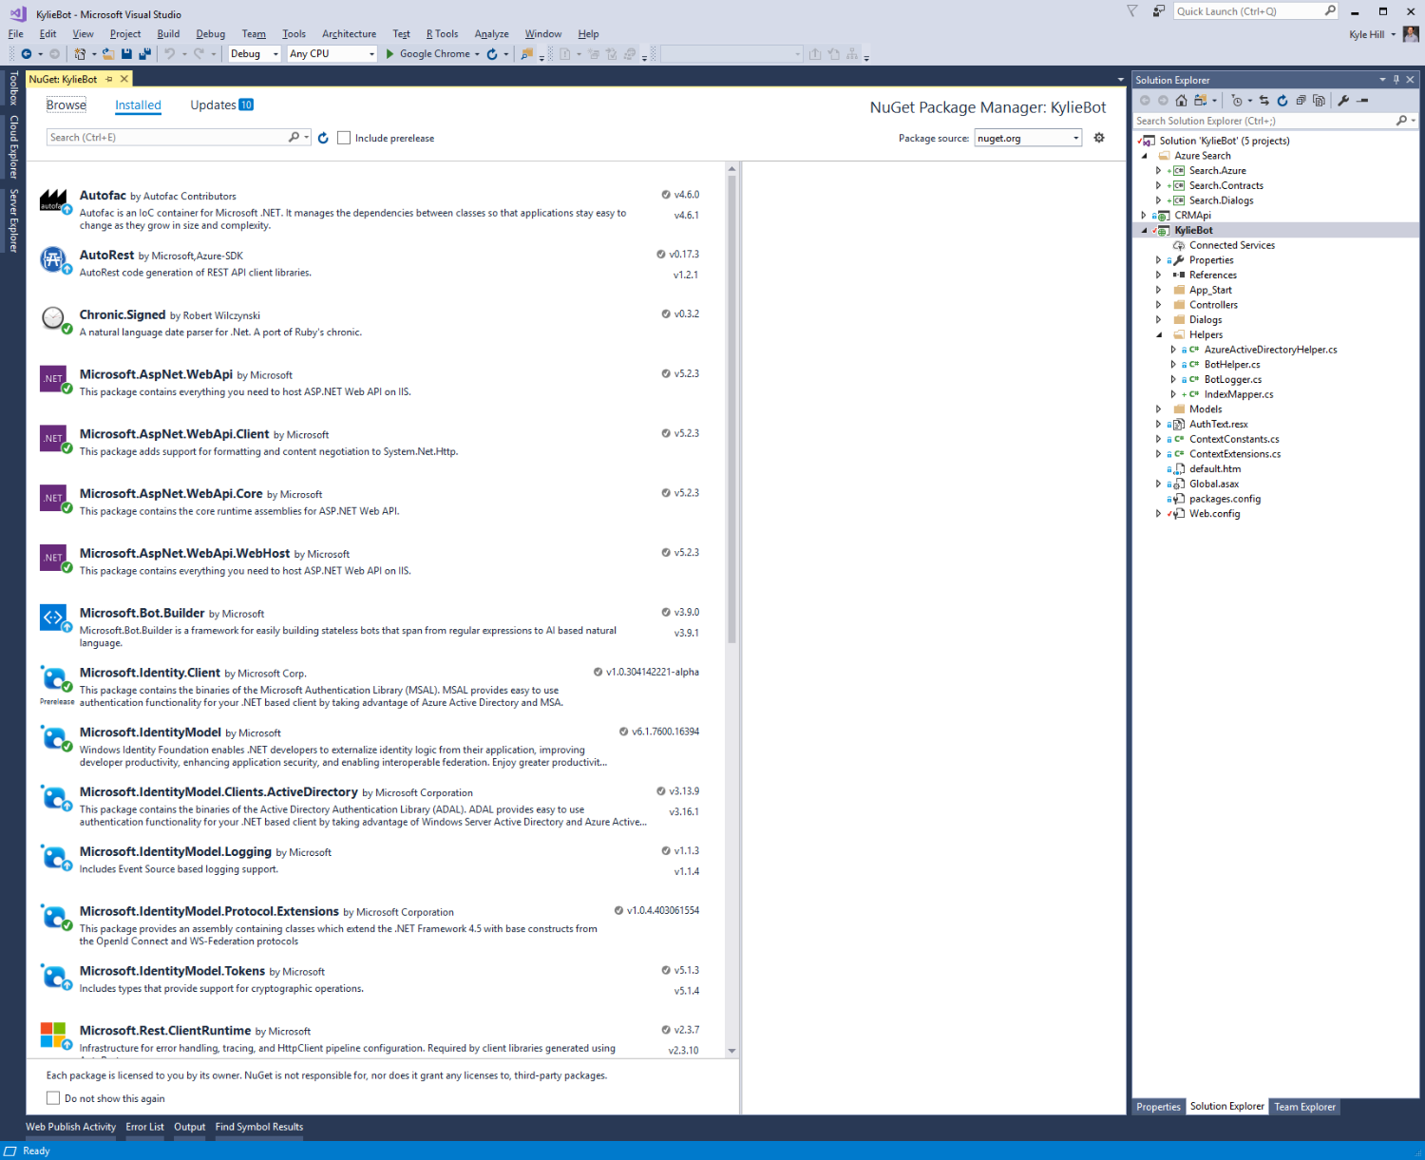
Task: Click the Solution Explorer search magnifier icon
Action: pyautogui.click(x=1401, y=121)
